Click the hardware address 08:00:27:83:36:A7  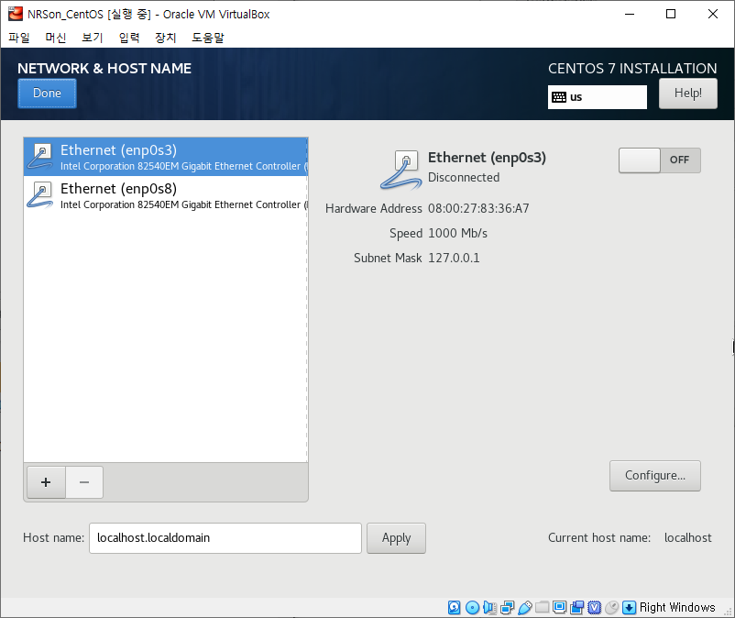point(478,208)
